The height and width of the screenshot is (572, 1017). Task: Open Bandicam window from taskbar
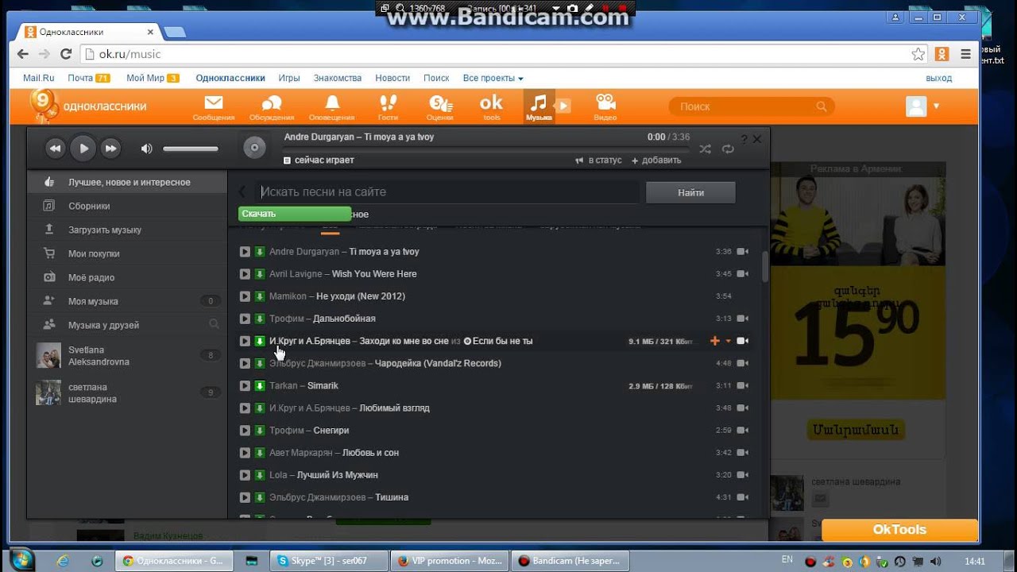coord(570,561)
